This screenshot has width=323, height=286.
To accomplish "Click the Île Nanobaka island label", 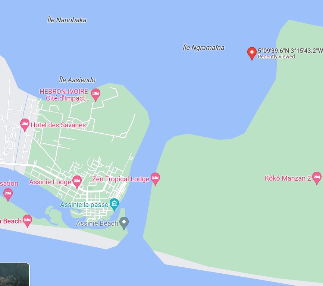I will tap(67, 20).
